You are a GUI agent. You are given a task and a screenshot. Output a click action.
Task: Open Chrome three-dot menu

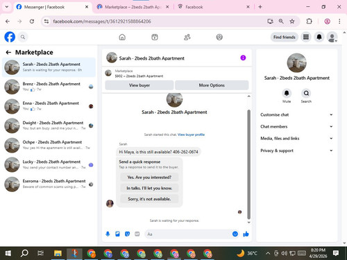[339, 21]
